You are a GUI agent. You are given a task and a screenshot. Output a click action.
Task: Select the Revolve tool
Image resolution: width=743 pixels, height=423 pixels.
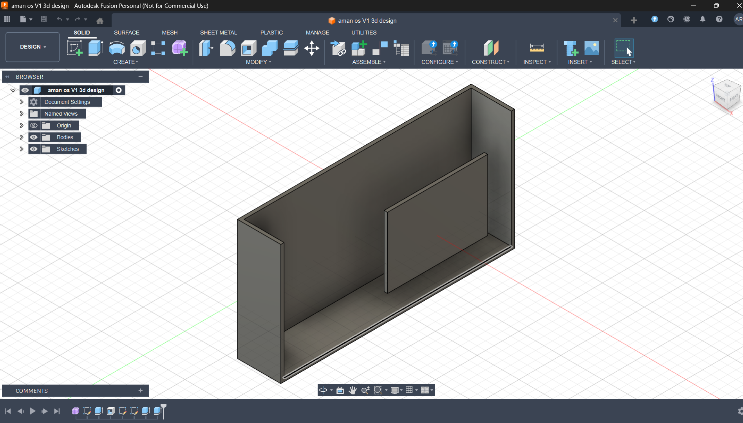pos(117,48)
